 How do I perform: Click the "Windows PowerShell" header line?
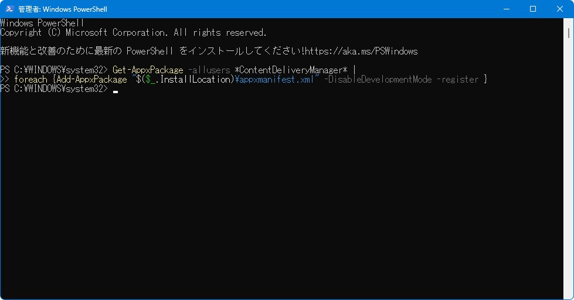click(42, 23)
